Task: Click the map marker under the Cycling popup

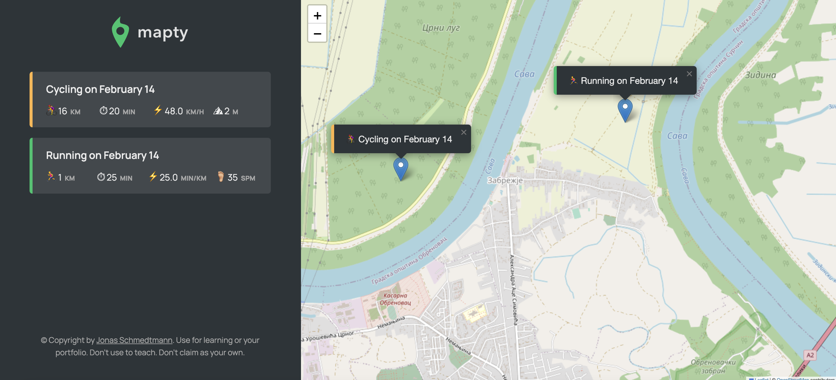Action: tap(401, 169)
